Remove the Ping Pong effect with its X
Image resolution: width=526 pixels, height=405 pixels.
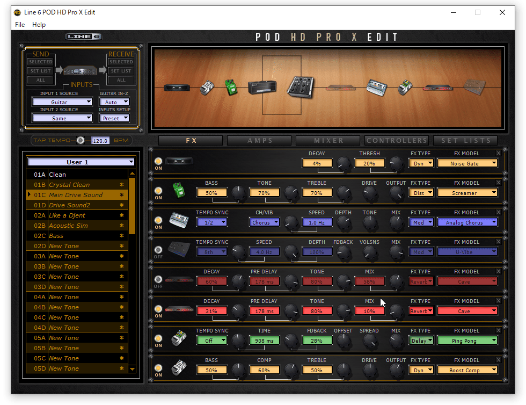499,330
